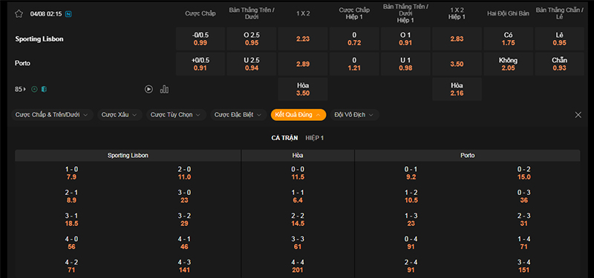Pick Over 2.5 goals at 0.95
The image size is (594, 278).
252,39
